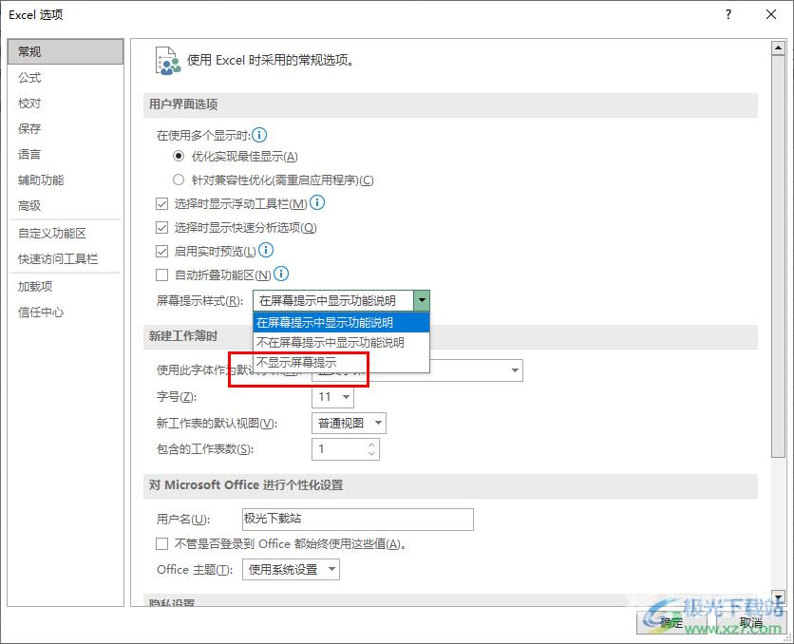This screenshot has height=644, width=794.
Task: Choose 不显示屏幕提示 option
Action: pyautogui.click(x=341, y=363)
